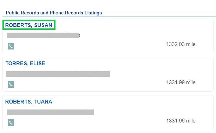Click the phone icon under ROBERTS, SUSAN
The height and width of the screenshot is (133, 216).
tap(11, 46)
